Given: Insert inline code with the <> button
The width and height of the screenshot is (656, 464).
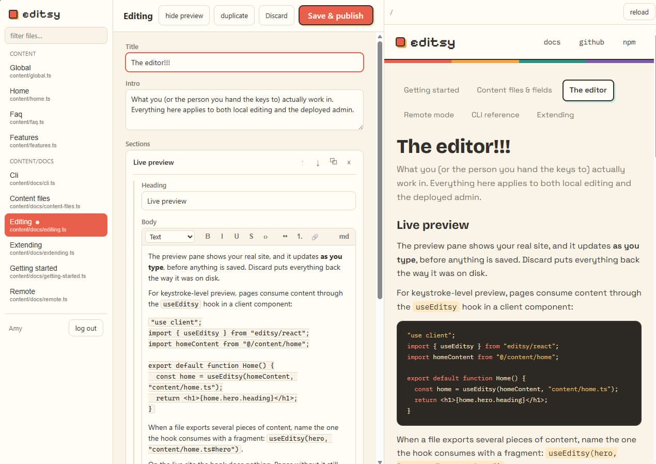Looking at the screenshot, I should pyautogui.click(x=265, y=237).
